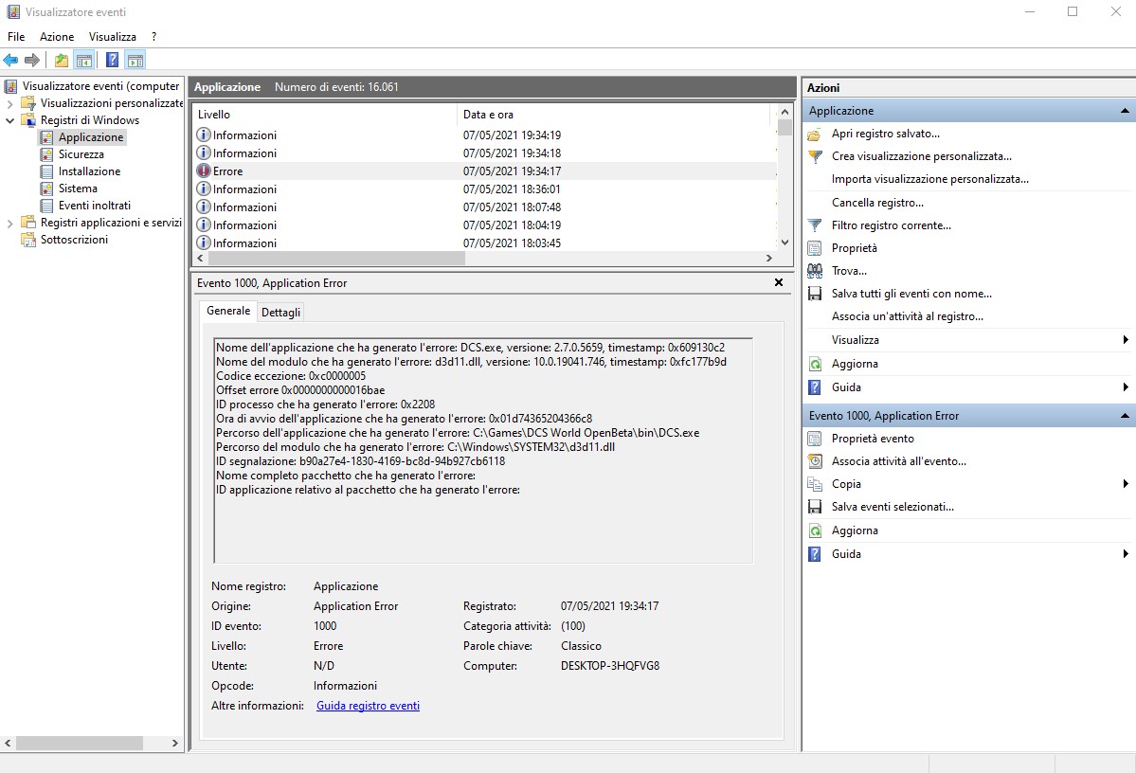Expand the Visualizzazioni personalizzate tree node
Viewport: 1136px width, 773px height.
pyautogui.click(x=10, y=103)
